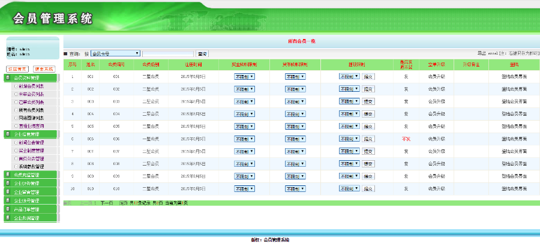This screenshot has height=243, width=540.
Task: Toggle the 发 status for member 010
Action: [x=406, y=188]
